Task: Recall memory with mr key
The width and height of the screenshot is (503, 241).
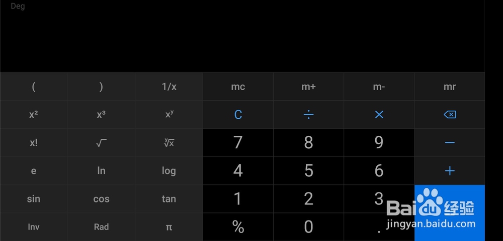Action: (450, 87)
